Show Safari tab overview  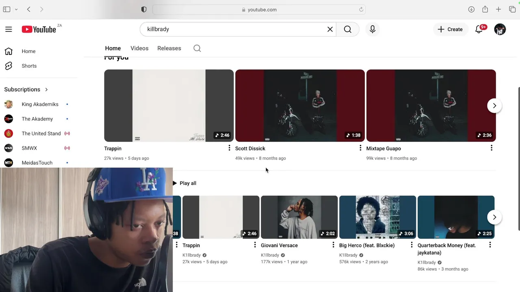(x=512, y=9)
